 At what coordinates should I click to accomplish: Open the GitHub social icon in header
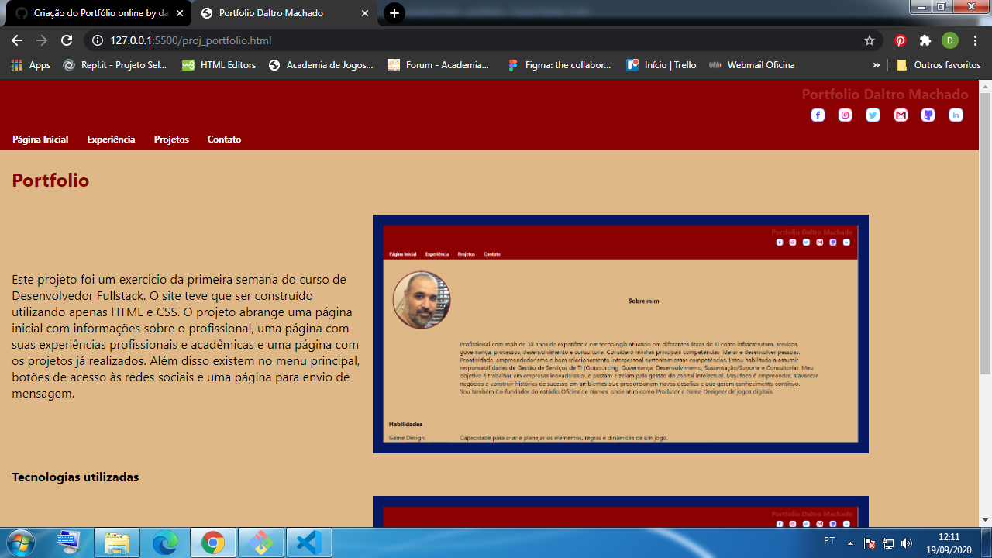coord(928,115)
